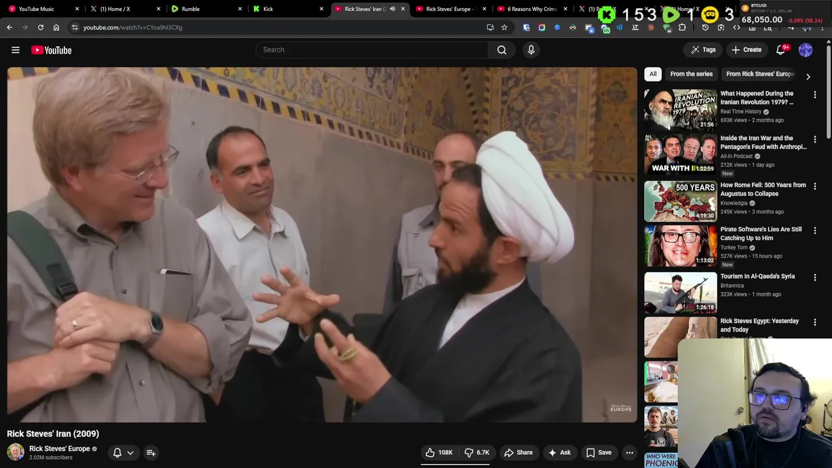832x468 pixels.
Task: Start voice search with microphone icon
Action: coord(531,50)
